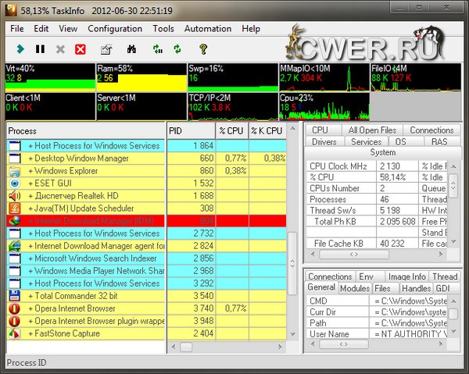Image resolution: width=469 pixels, height=374 pixels.
Task: Click the two green arrows refresh icon
Action: [179, 49]
